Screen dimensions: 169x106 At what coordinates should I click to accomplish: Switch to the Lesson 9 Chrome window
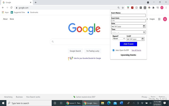[74, 103]
